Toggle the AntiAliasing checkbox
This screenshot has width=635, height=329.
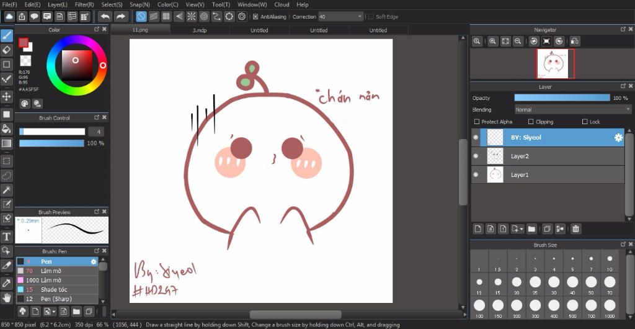(x=255, y=17)
